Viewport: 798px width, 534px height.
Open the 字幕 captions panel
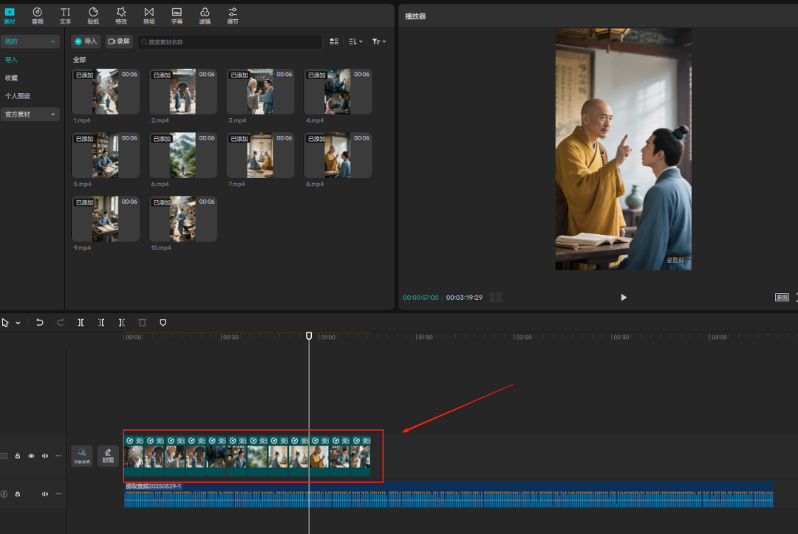click(x=177, y=16)
